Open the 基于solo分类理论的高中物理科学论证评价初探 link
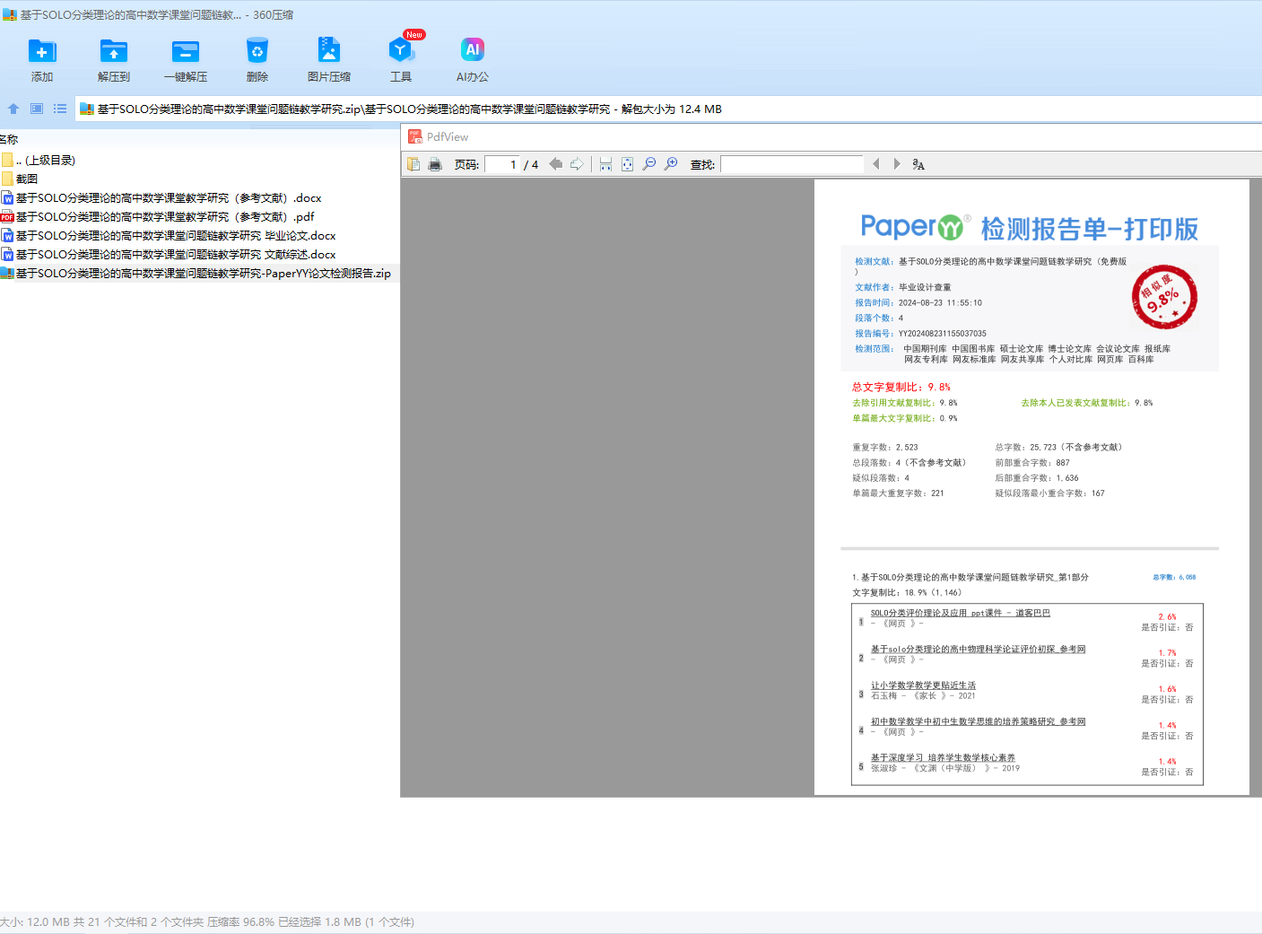 tap(978, 649)
